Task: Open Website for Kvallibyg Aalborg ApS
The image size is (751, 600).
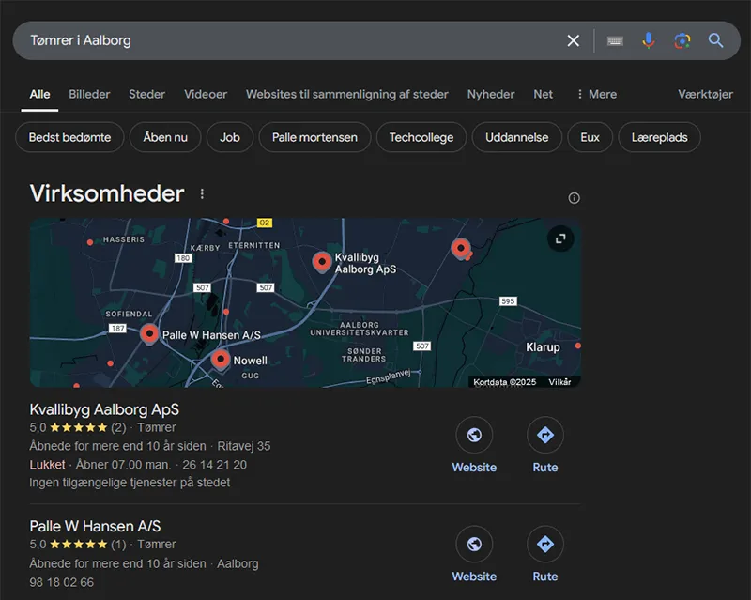Action: coord(474,444)
